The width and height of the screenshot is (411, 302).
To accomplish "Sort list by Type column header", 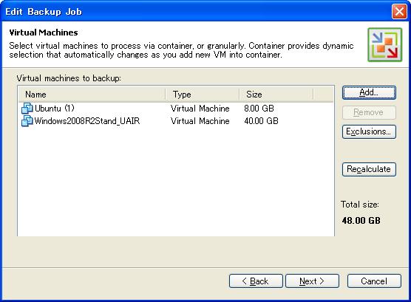I will 203,95.
